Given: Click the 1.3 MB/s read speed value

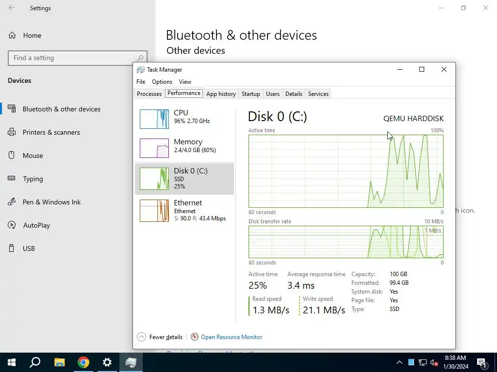Looking at the screenshot, I should click(x=271, y=310).
